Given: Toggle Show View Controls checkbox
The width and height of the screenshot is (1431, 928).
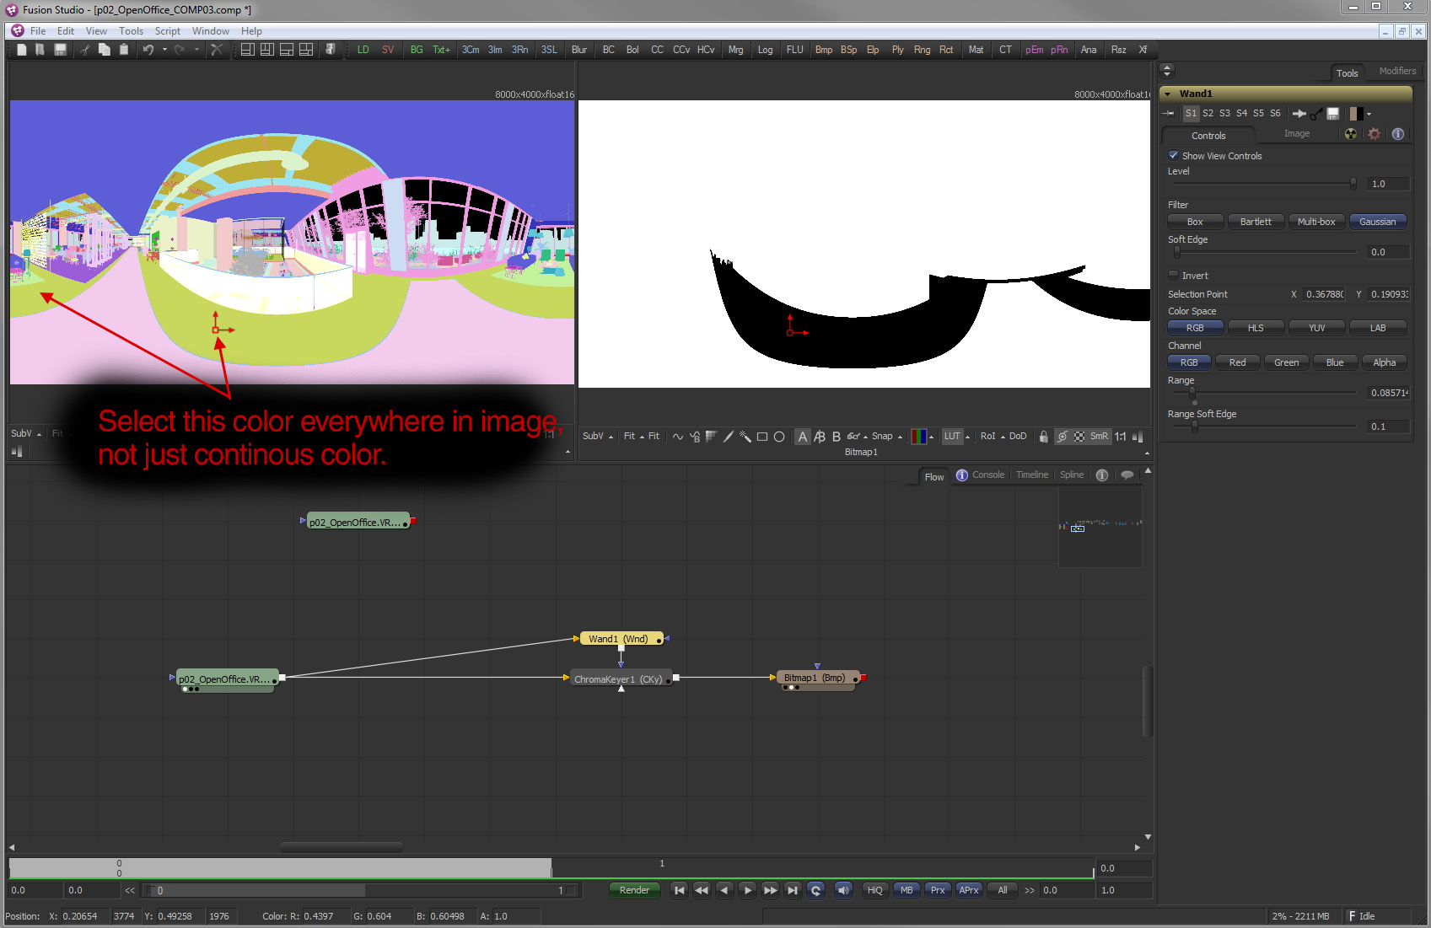Looking at the screenshot, I should (x=1173, y=155).
